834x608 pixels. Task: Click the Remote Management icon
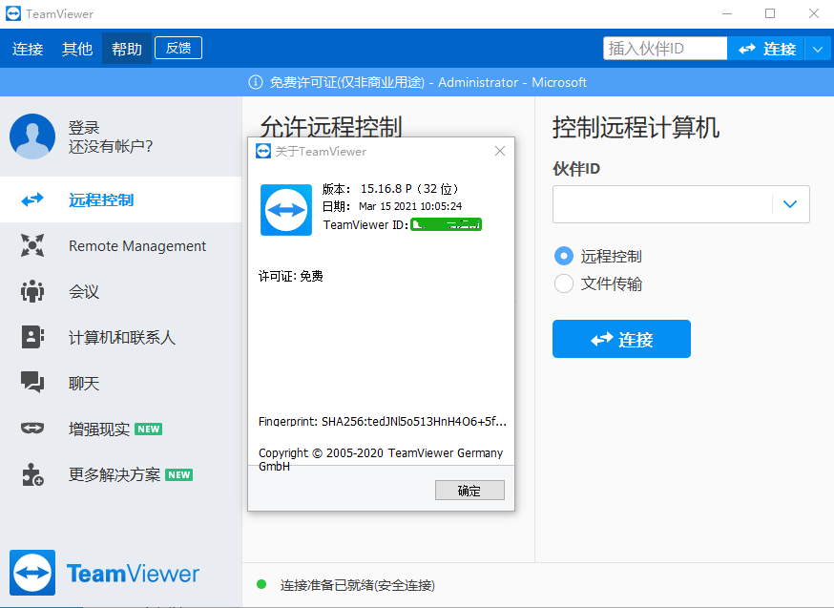point(32,245)
